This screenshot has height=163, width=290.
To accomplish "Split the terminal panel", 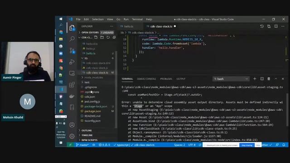I will tap(262, 79).
